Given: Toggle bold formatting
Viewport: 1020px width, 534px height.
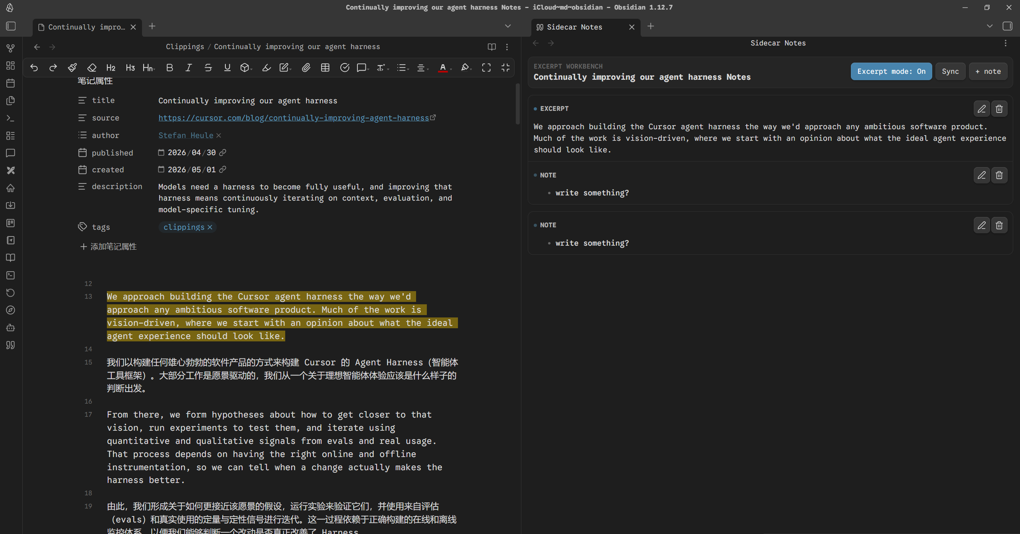Looking at the screenshot, I should pos(170,68).
